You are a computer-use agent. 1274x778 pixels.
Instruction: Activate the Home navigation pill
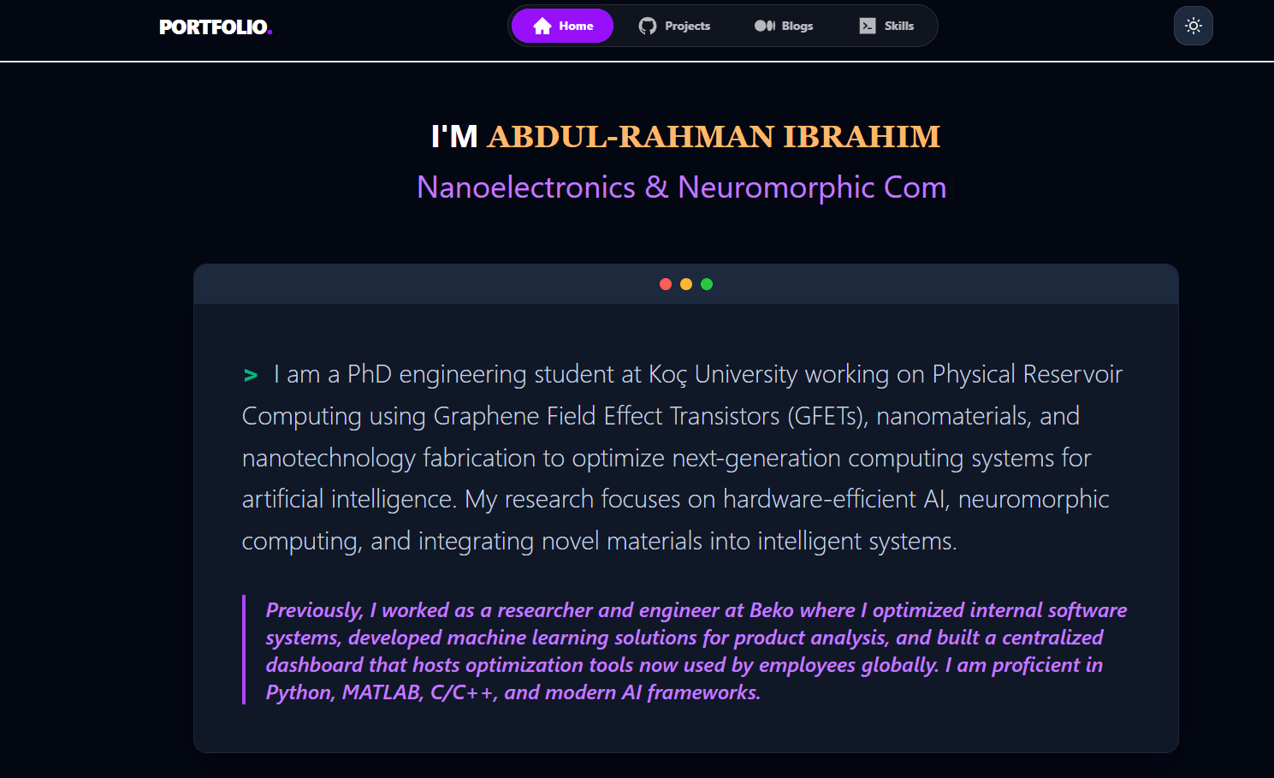tap(562, 26)
